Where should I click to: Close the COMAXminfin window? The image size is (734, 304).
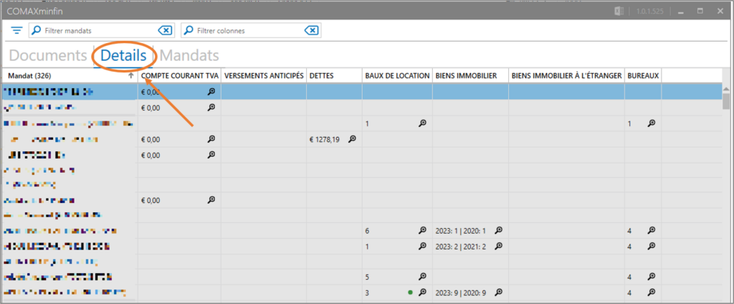pyautogui.click(x=720, y=11)
